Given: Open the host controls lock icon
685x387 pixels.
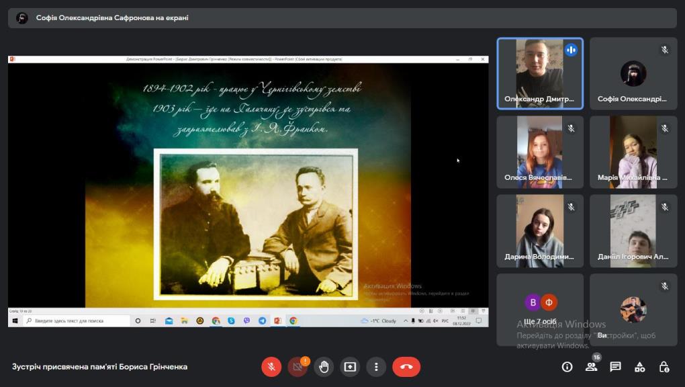Looking at the screenshot, I should (664, 367).
